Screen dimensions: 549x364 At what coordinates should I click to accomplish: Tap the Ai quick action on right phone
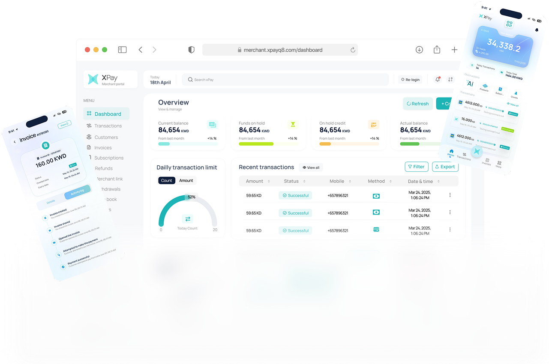click(x=470, y=84)
